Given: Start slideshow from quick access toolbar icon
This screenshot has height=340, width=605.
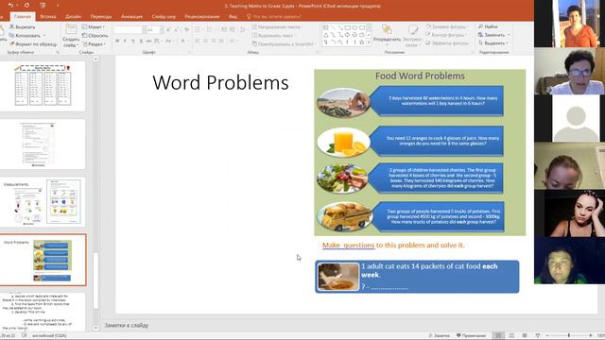Looking at the screenshot, I should click(43, 6).
